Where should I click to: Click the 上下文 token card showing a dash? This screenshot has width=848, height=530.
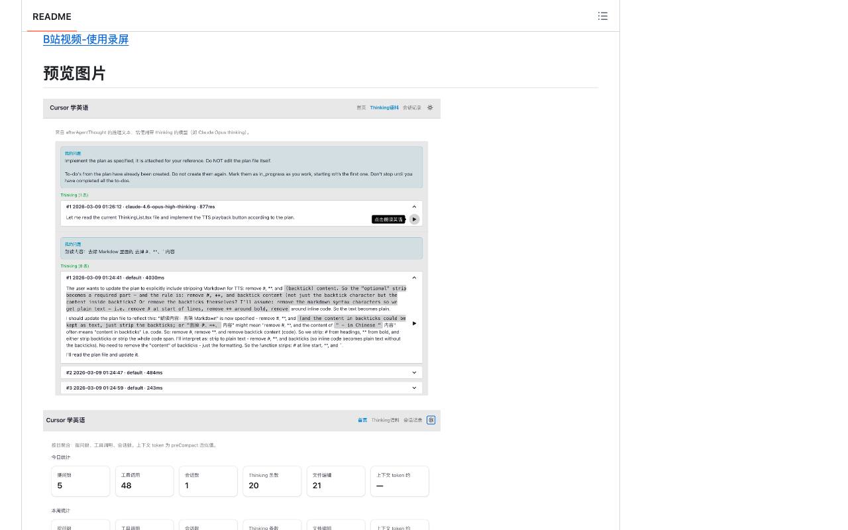[399, 482]
